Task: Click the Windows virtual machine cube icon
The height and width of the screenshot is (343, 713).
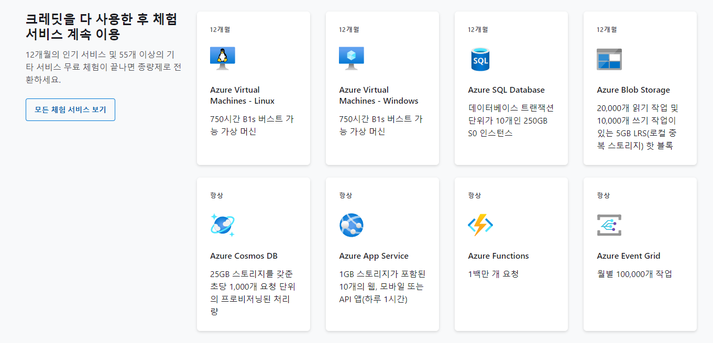Action: pyautogui.click(x=352, y=59)
